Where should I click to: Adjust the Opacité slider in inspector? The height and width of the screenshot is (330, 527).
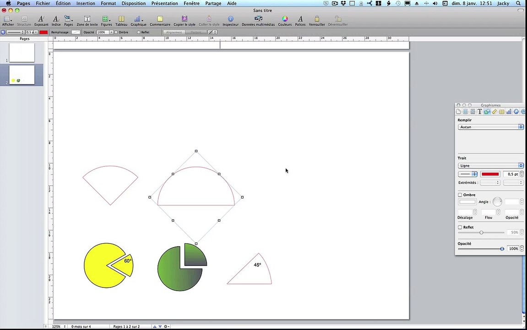[x=481, y=248]
